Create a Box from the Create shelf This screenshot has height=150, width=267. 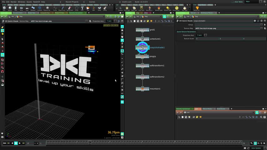(x=4, y=8)
